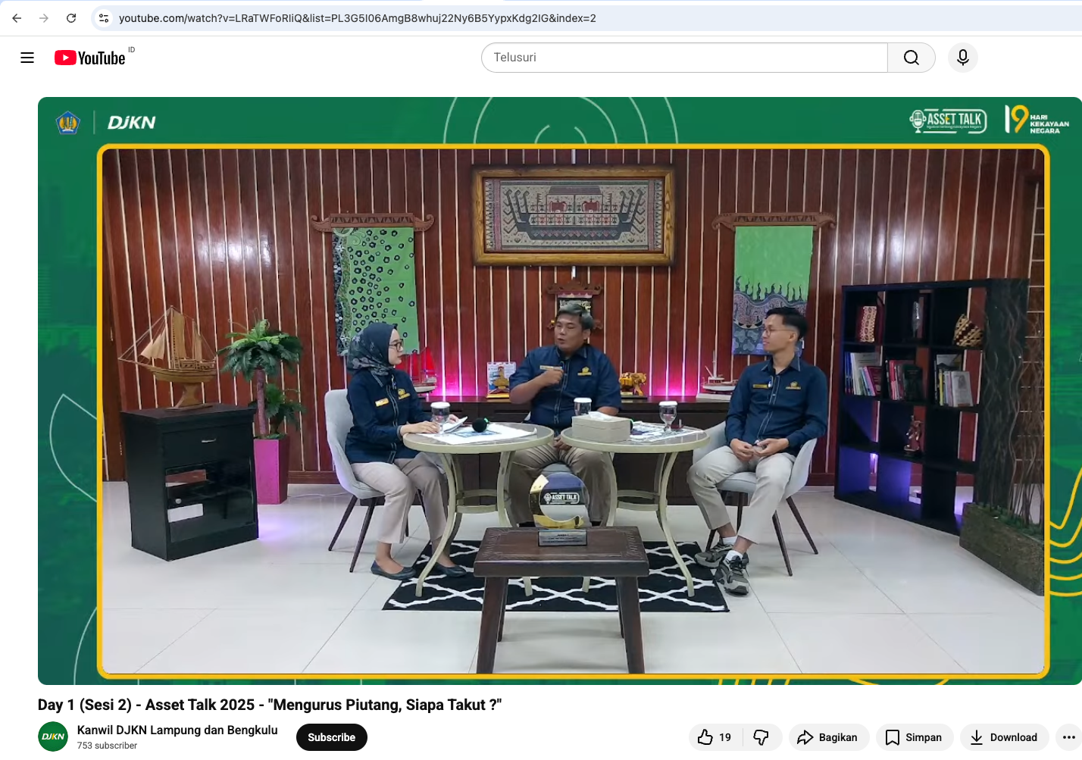
Task: Open the more actions three-dot menu
Action: (x=1068, y=737)
